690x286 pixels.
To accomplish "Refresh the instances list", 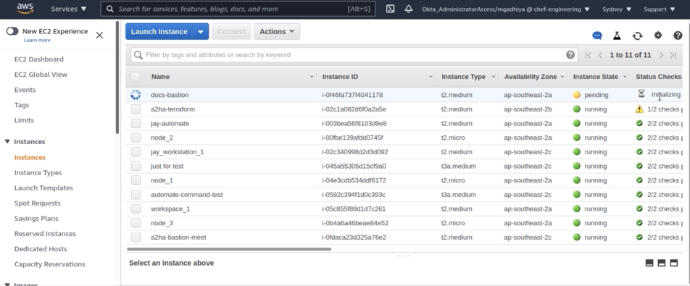I will [637, 35].
